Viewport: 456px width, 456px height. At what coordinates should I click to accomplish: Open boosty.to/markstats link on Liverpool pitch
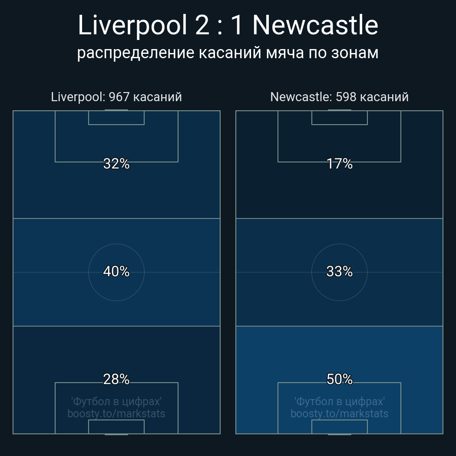point(116,413)
